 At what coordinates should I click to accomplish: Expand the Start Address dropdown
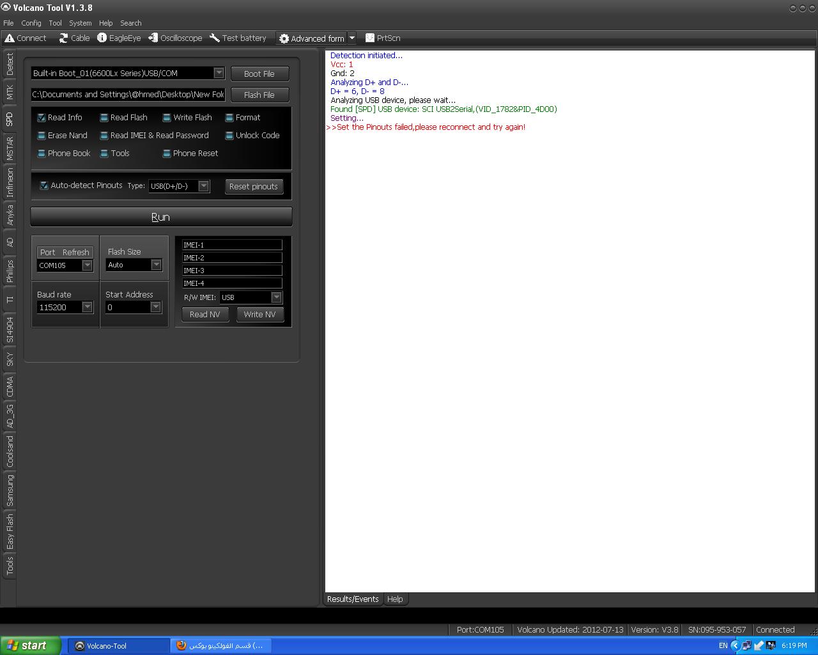pyautogui.click(x=155, y=308)
